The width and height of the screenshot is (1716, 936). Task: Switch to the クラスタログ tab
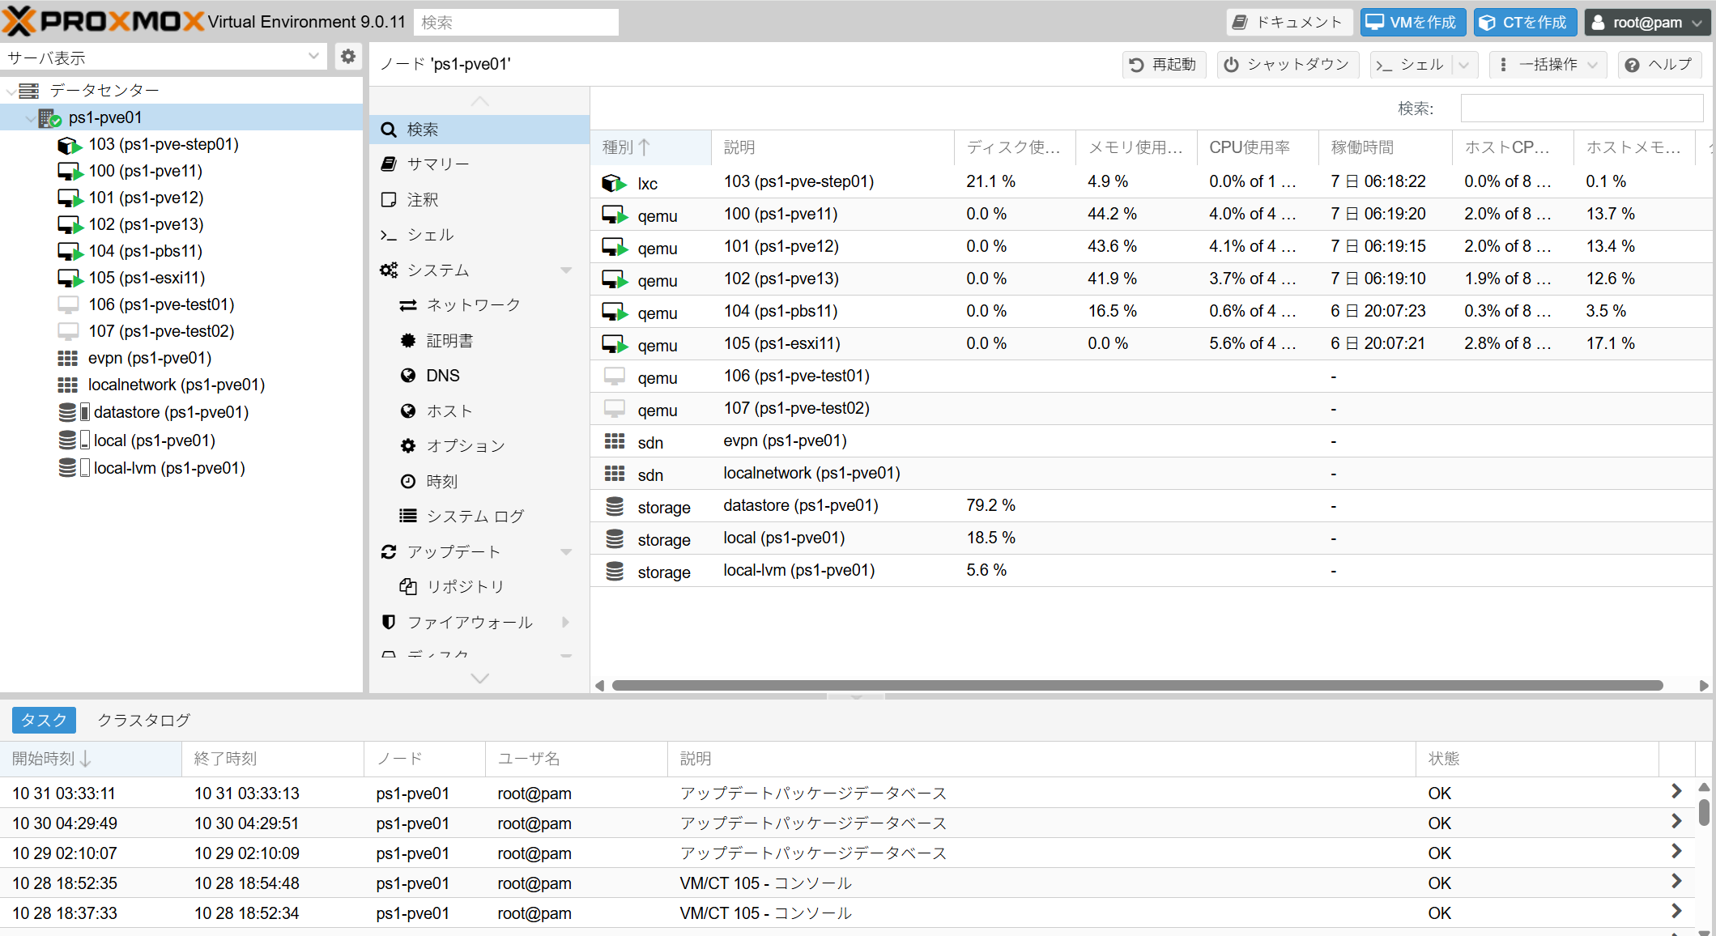[144, 720]
